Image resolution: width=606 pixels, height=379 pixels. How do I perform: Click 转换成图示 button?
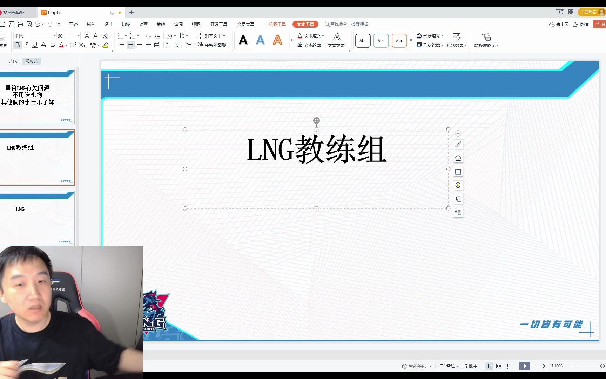tap(486, 40)
